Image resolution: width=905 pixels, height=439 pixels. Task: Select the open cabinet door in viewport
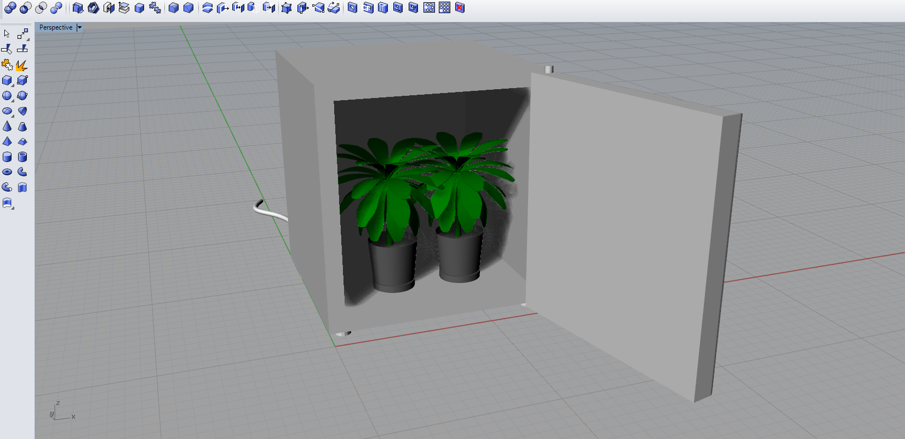tap(625, 230)
